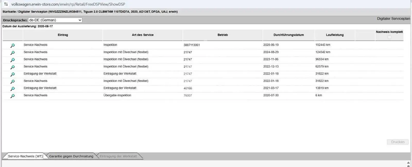Click magnifier icon for the 124342 km entry

coord(12,53)
